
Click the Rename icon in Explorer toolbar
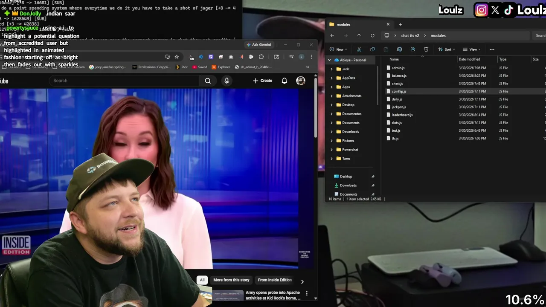[399, 49]
